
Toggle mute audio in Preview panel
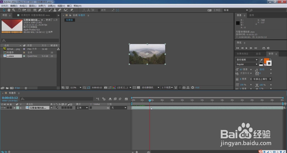pos(268,48)
